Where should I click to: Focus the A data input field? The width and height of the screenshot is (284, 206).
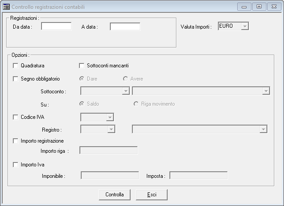[125, 26]
